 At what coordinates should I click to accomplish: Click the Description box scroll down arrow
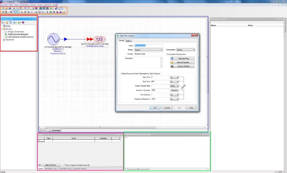click(161, 67)
